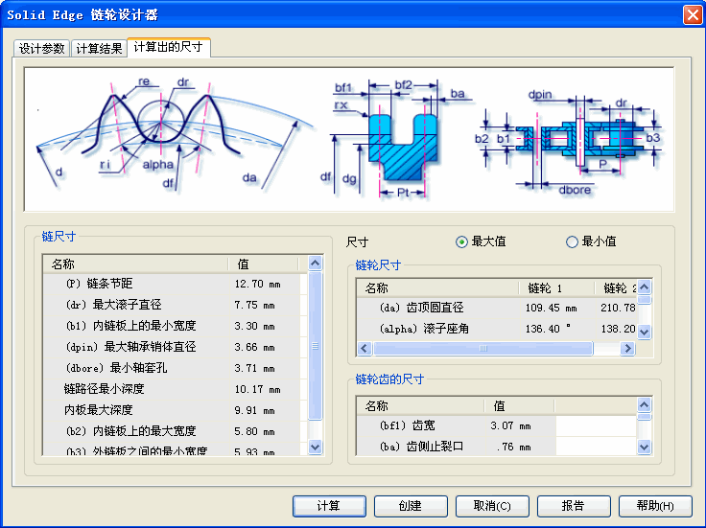This screenshot has height=528, width=706.
Task: Click the 创建 button
Action: tap(411, 506)
